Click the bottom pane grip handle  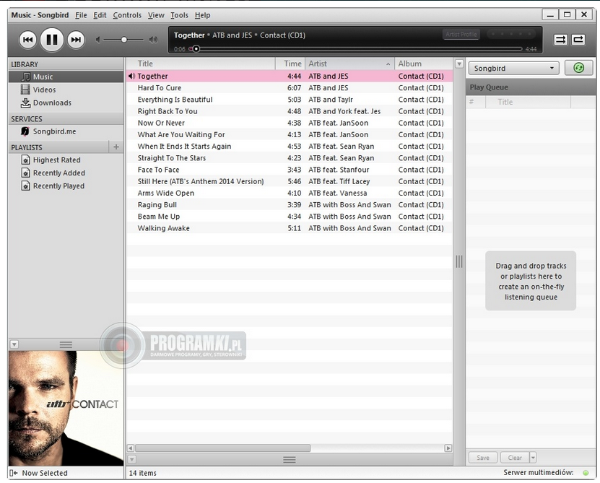pos(290,460)
